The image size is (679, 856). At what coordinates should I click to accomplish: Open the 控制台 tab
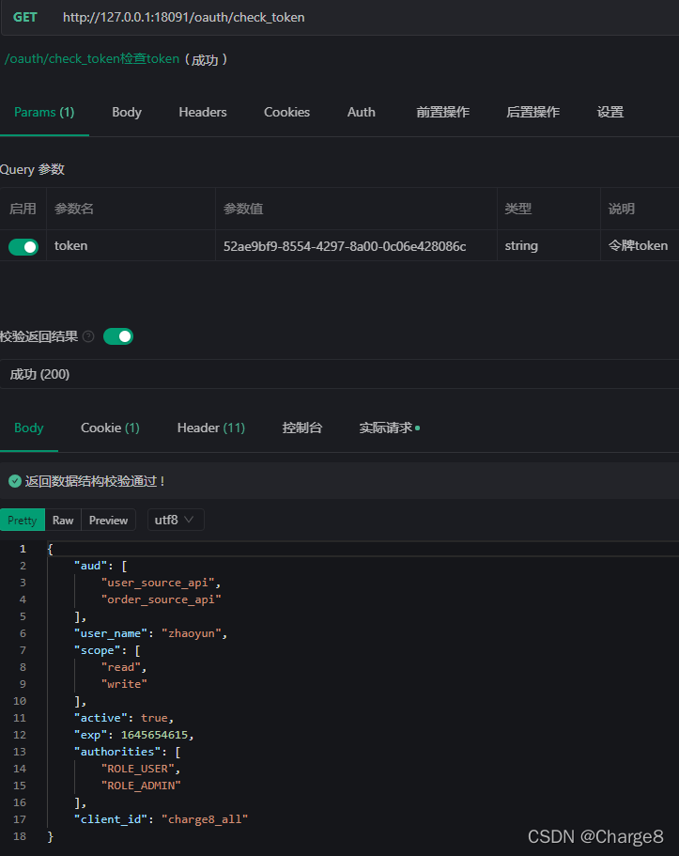pyautogui.click(x=301, y=428)
